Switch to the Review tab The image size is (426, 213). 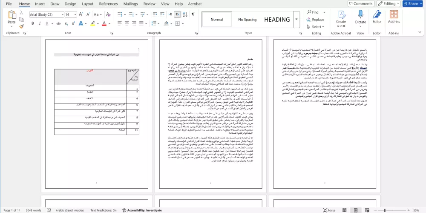[x=150, y=4]
